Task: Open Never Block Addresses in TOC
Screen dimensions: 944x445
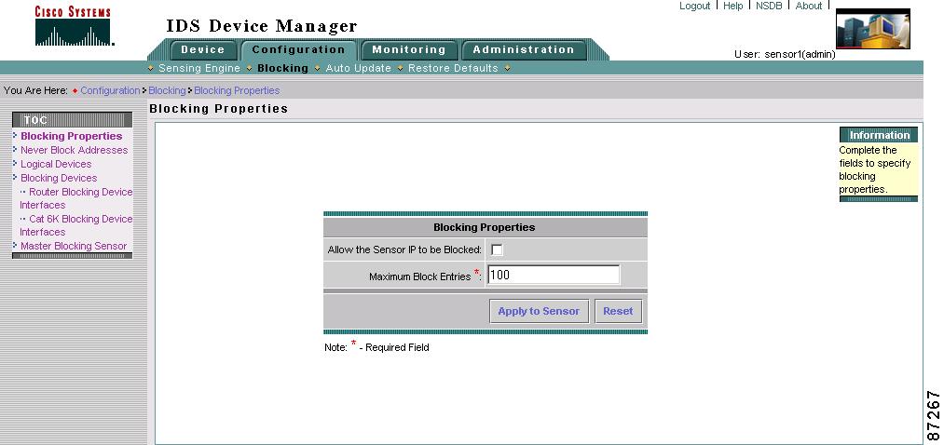Action: (74, 150)
